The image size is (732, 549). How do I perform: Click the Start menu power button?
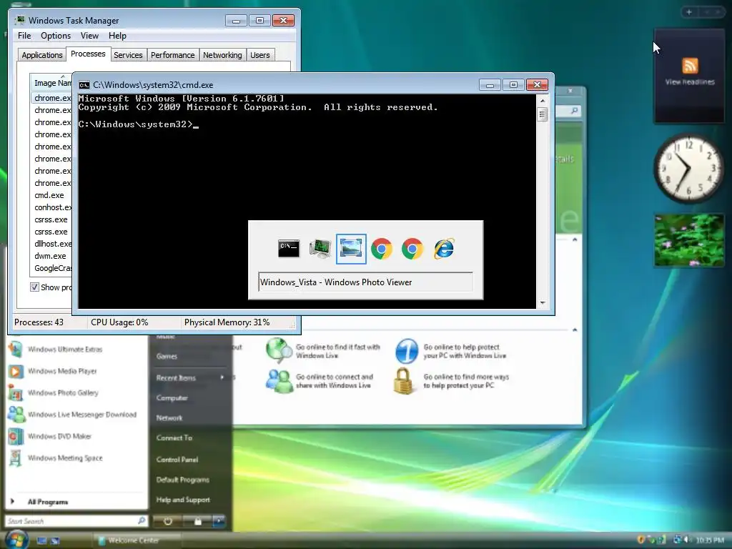coord(167,521)
